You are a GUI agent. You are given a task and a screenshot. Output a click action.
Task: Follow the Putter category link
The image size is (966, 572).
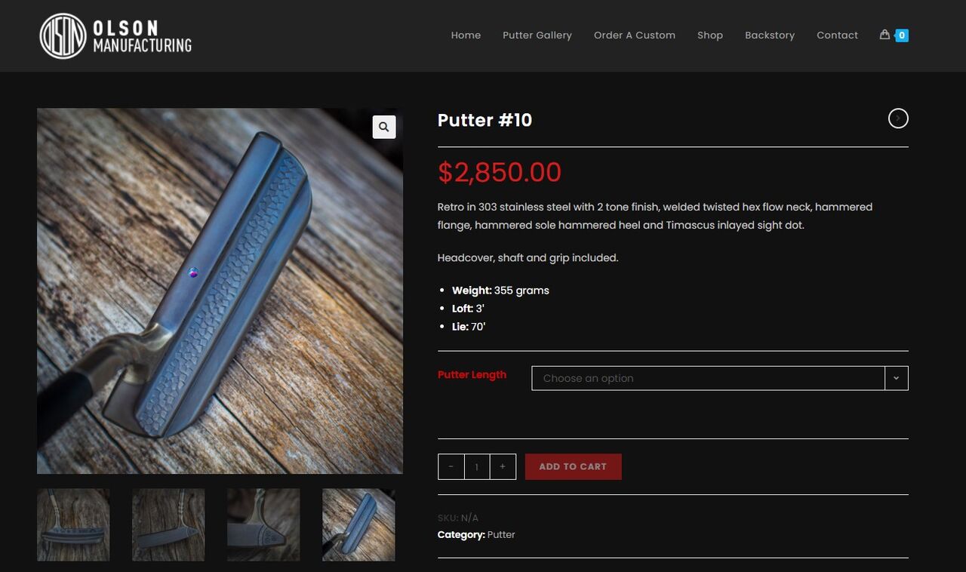point(501,534)
